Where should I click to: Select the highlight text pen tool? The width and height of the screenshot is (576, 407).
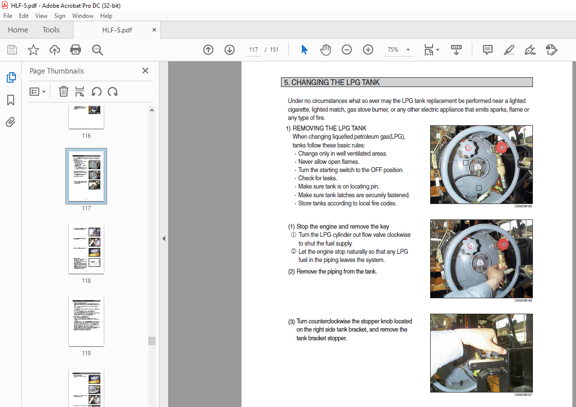[x=509, y=49]
